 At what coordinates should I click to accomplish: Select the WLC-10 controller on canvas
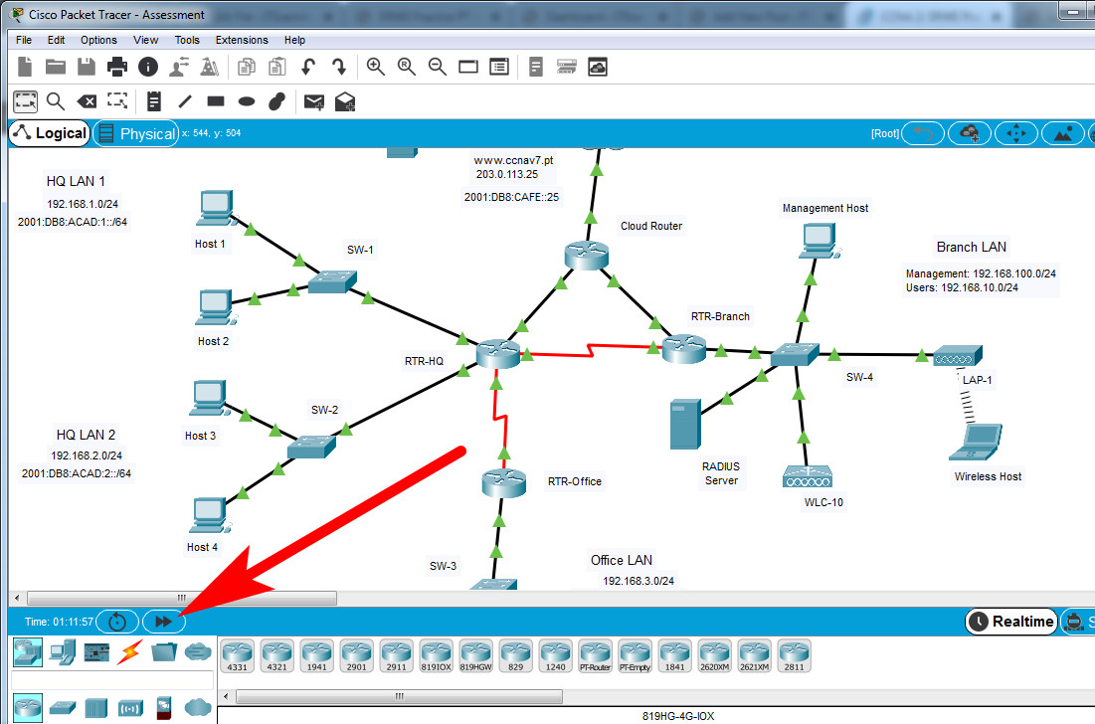[x=808, y=476]
